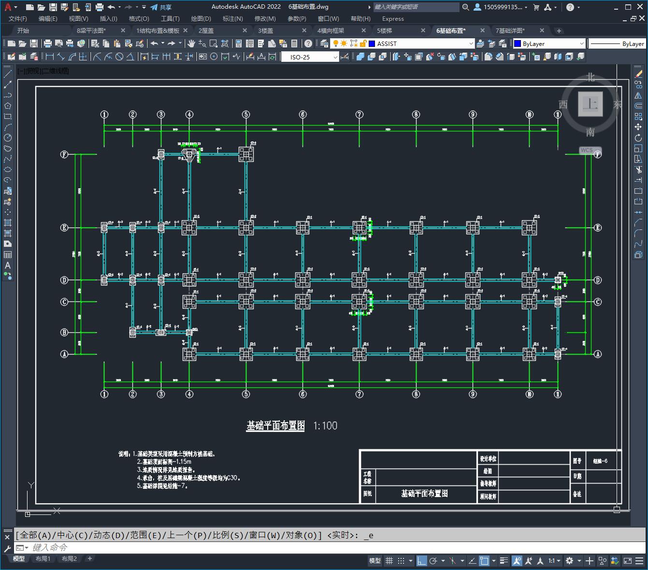Add a new drawing tab with plus
The image size is (648, 570).
(559, 30)
